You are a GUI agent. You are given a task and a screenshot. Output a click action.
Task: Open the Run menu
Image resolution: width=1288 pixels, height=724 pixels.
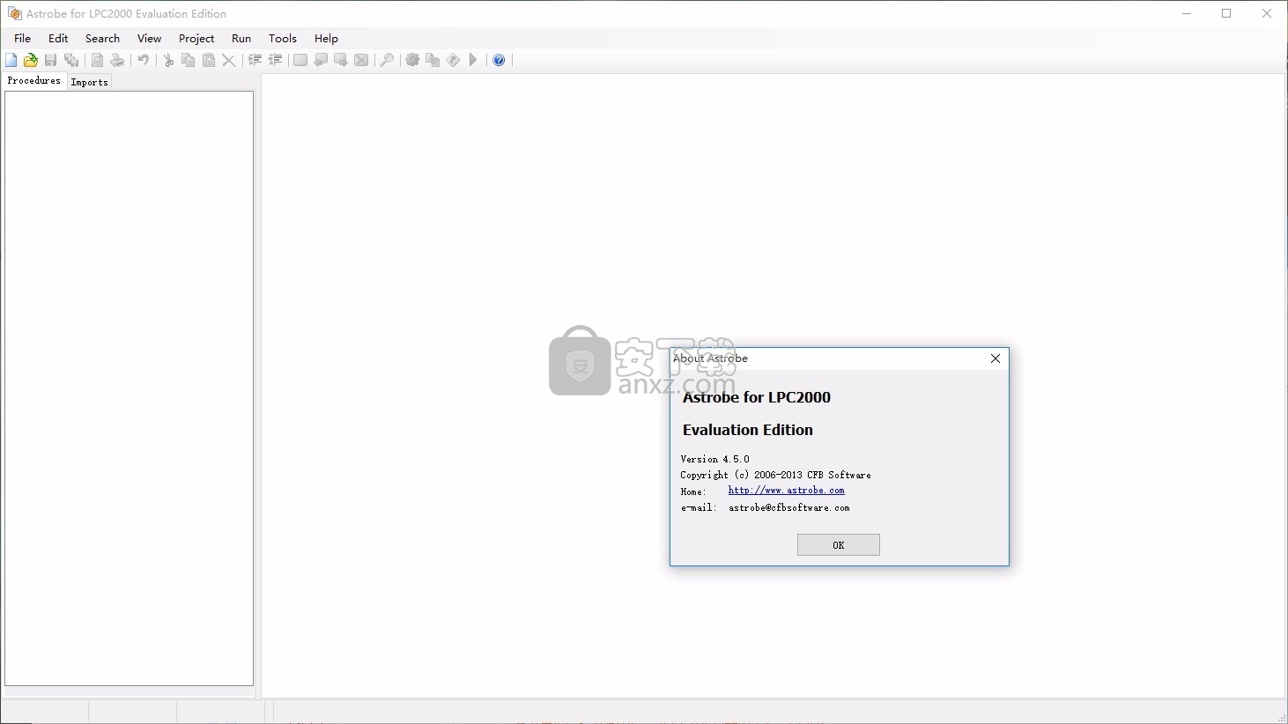point(241,38)
